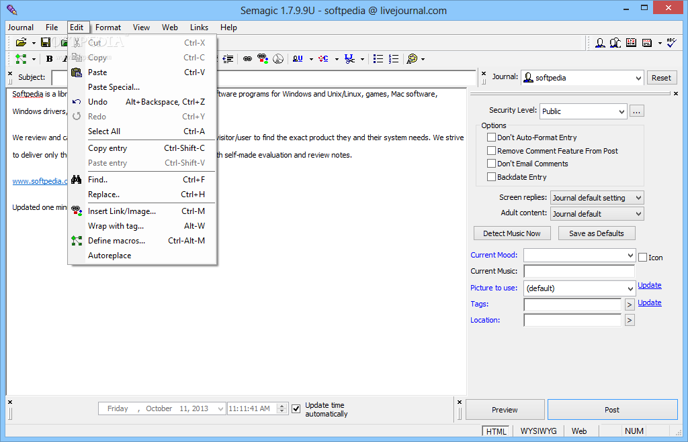Click the round globe-like toolbar icon
Image resolution: width=688 pixels, height=442 pixels.
coord(278,59)
